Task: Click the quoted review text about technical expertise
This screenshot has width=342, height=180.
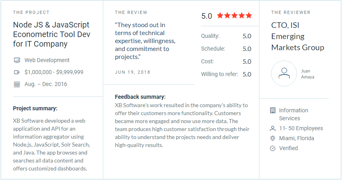Action: [x=145, y=41]
